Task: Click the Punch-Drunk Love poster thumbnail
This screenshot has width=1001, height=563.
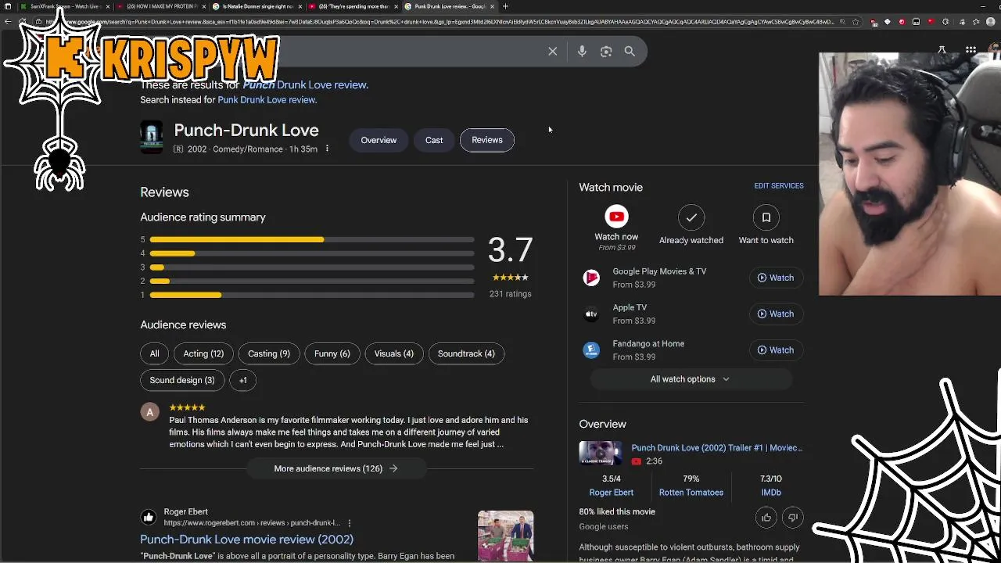Action: coord(151,137)
